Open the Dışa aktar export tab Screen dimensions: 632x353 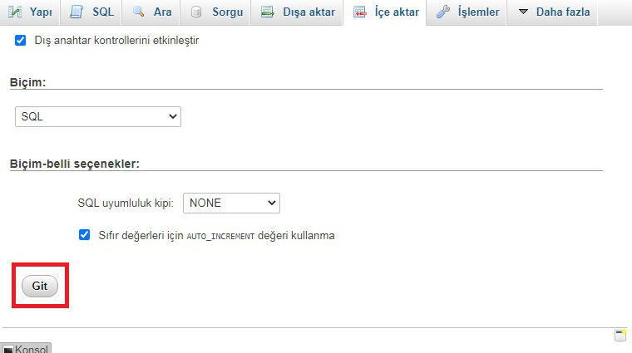(297, 12)
